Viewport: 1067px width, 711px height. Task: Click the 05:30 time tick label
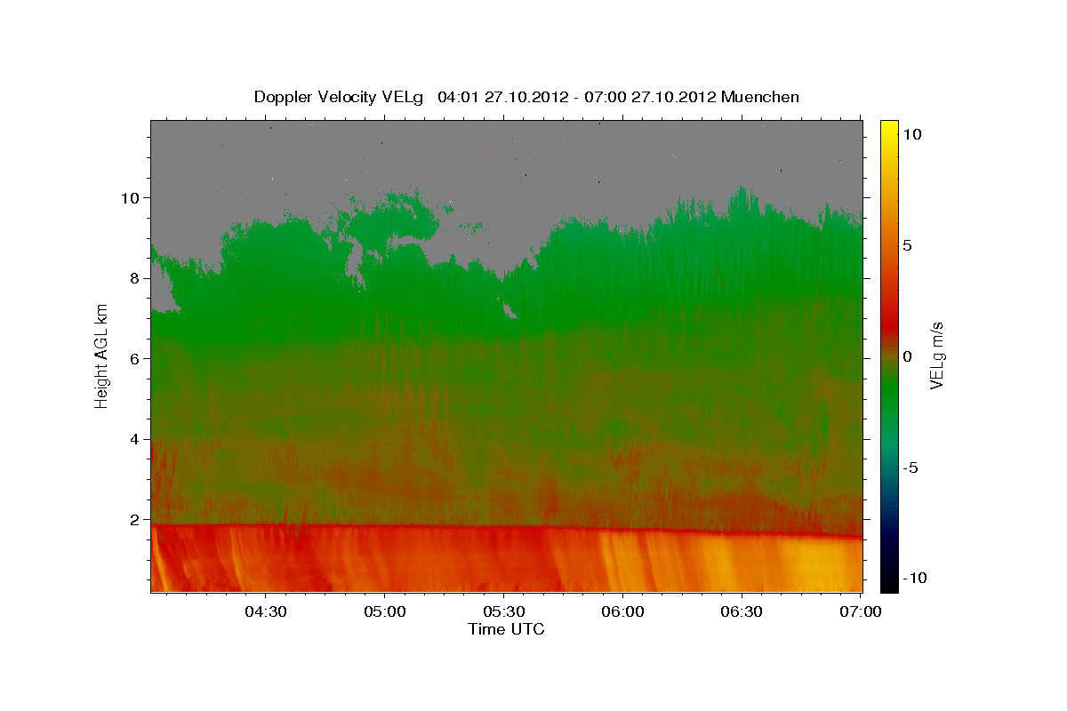point(503,612)
